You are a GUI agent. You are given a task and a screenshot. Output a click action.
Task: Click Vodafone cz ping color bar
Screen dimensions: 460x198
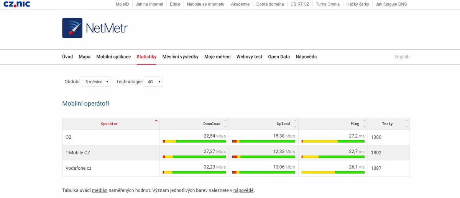[x=333, y=172]
